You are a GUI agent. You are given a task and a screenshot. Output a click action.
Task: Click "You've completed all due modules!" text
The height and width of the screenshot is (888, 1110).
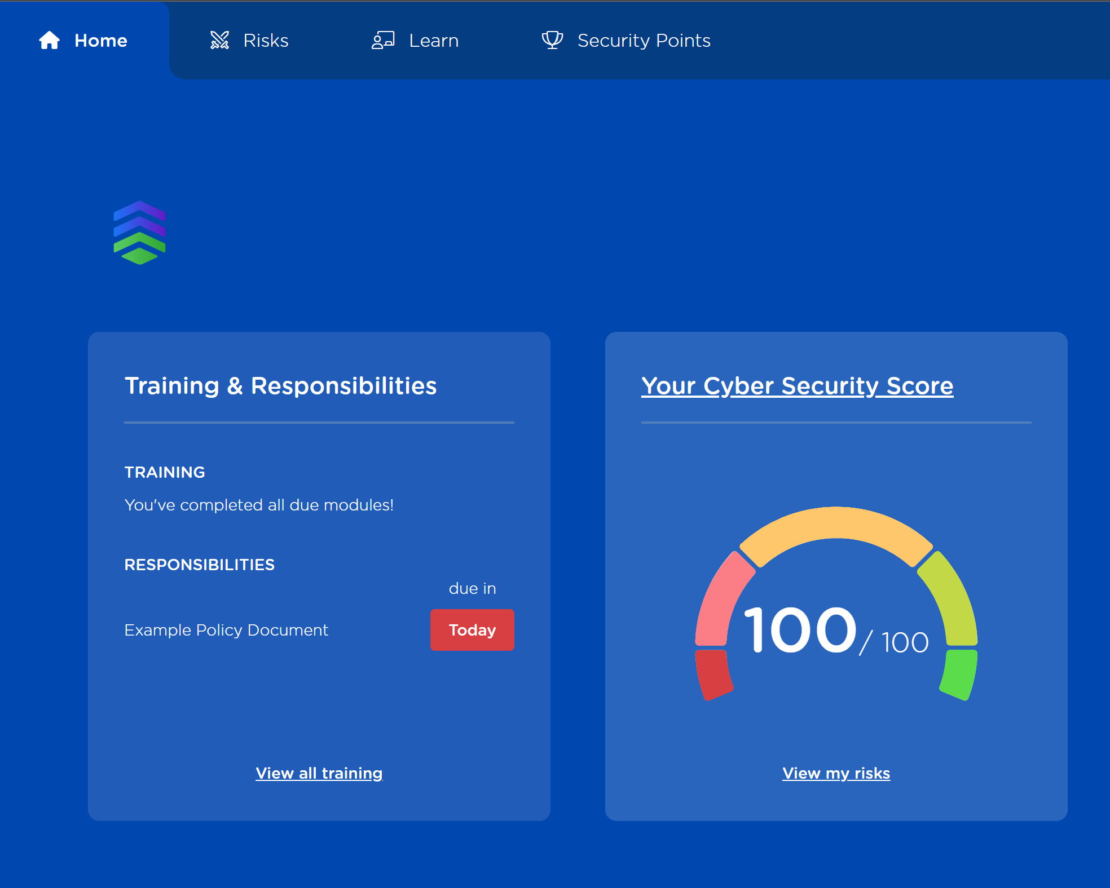(x=259, y=505)
